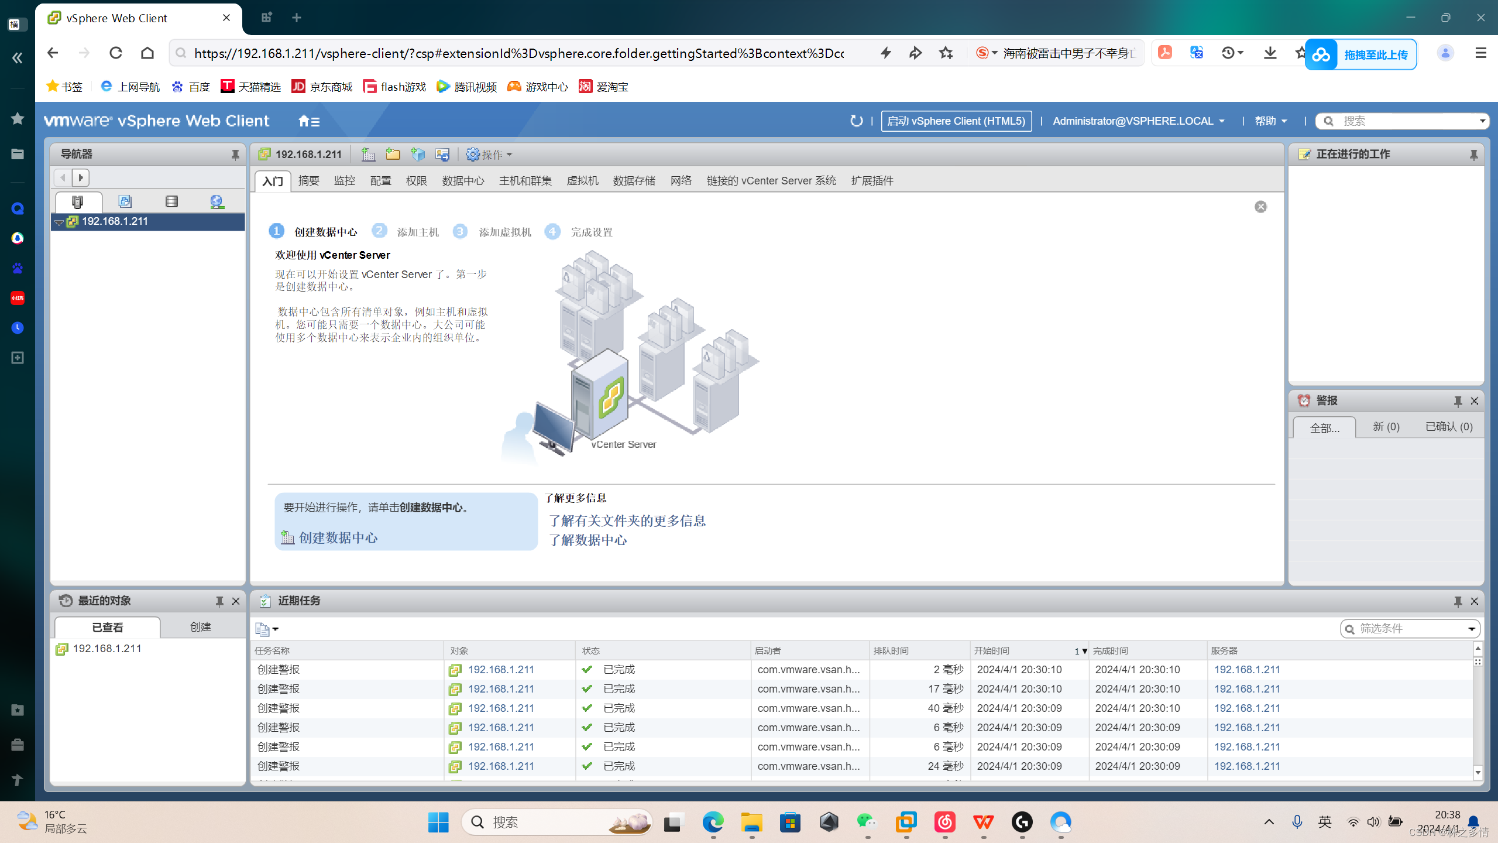Open the 数据存储 tab
The width and height of the screenshot is (1498, 843).
(x=634, y=180)
